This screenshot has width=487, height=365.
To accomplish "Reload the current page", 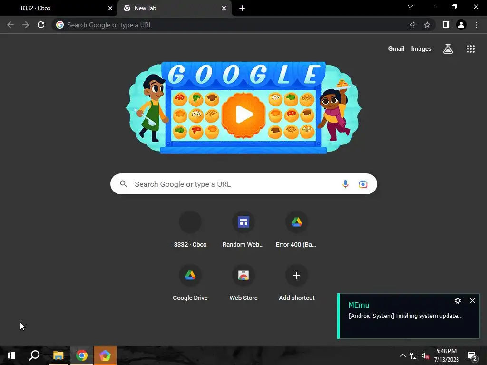I will [x=41, y=25].
